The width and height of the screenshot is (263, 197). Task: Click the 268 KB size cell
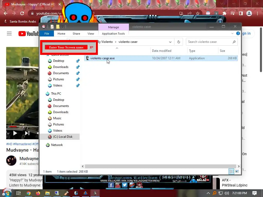[232, 58]
